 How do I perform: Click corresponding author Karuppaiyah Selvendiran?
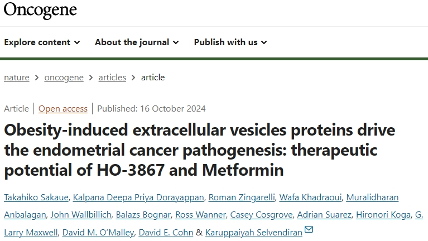254,232
